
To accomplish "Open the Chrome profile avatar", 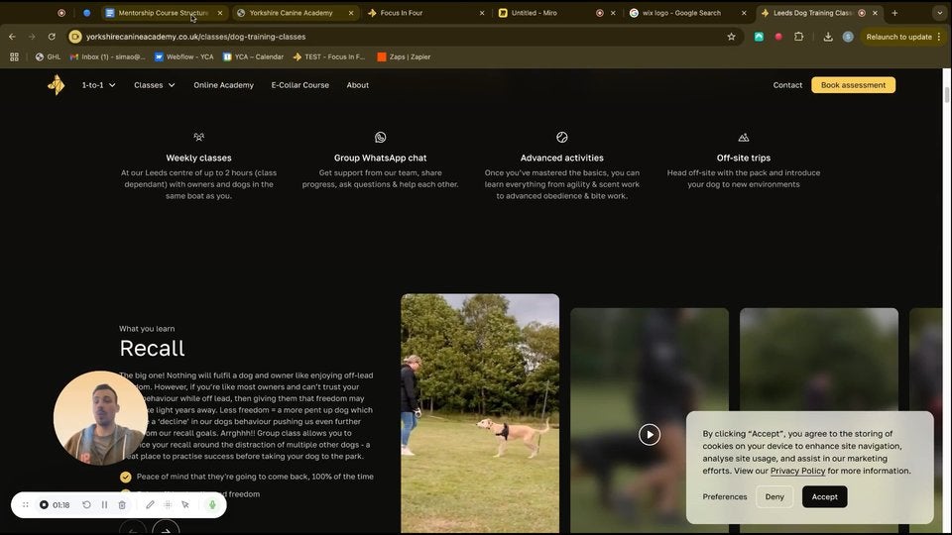I will pos(848,37).
